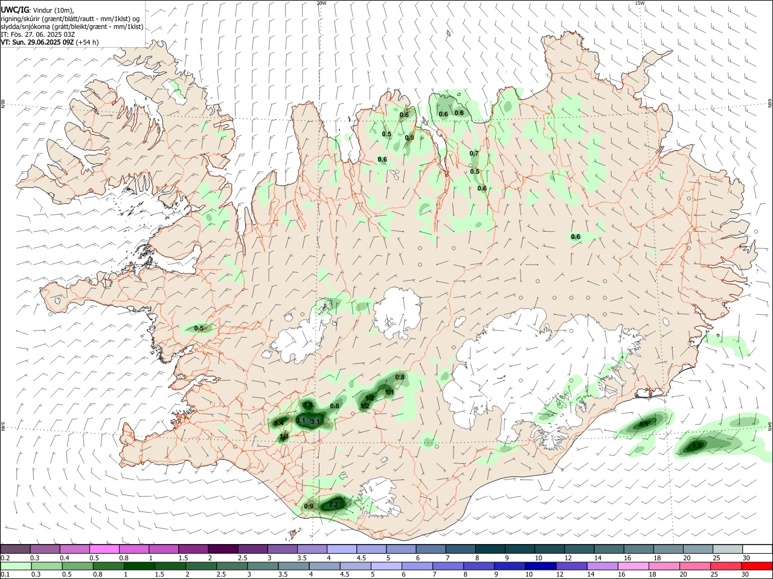Click 'slydda/snjókoma' legend description line

(72, 27)
